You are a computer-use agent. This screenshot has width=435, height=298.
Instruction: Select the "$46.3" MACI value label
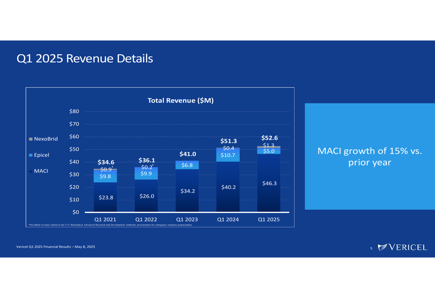click(x=269, y=183)
